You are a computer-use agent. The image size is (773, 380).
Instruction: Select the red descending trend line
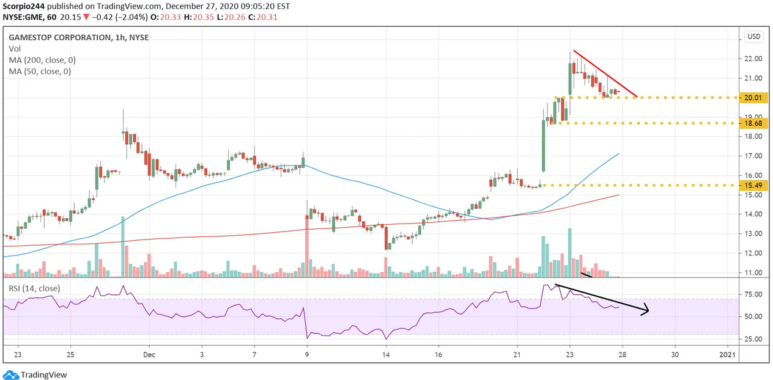605,74
